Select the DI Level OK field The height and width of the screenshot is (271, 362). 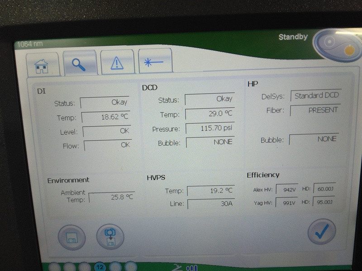107,131
